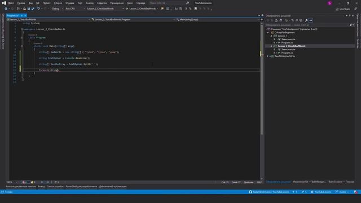Open master branch selector in status bar
The width and height of the screenshot is (361, 203).
point(342,192)
